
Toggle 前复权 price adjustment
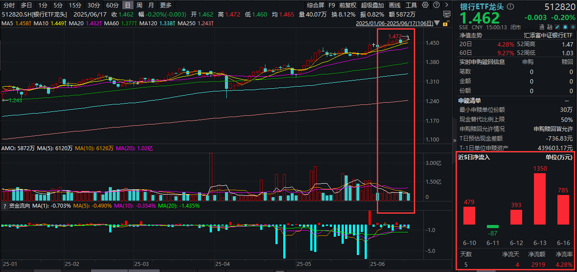point(348,5)
